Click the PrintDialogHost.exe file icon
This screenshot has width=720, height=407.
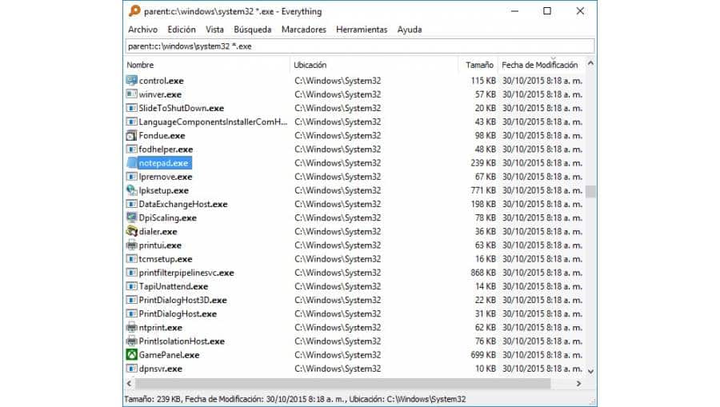pos(131,314)
